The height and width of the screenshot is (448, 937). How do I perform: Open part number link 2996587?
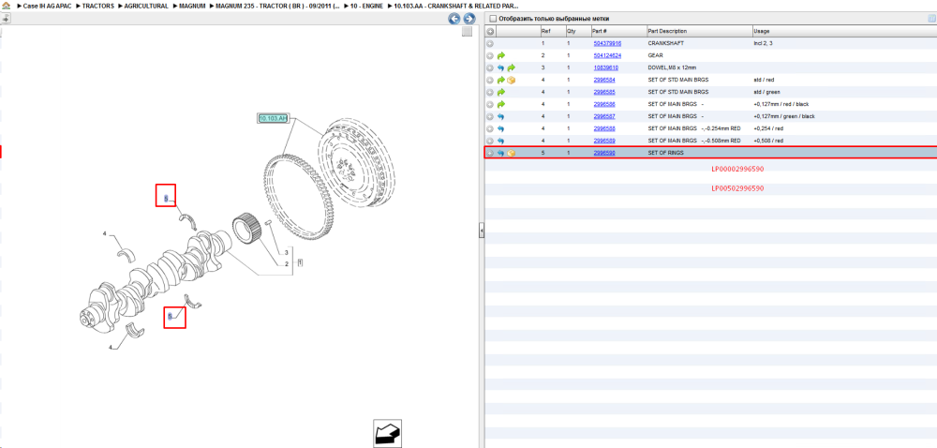coord(604,116)
